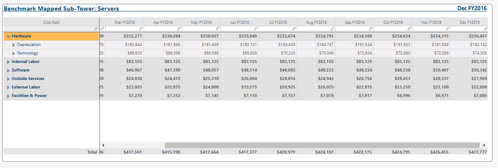Expand the Outside Services row
The width and height of the screenshot is (498, 168).
(x=8, y=79)
